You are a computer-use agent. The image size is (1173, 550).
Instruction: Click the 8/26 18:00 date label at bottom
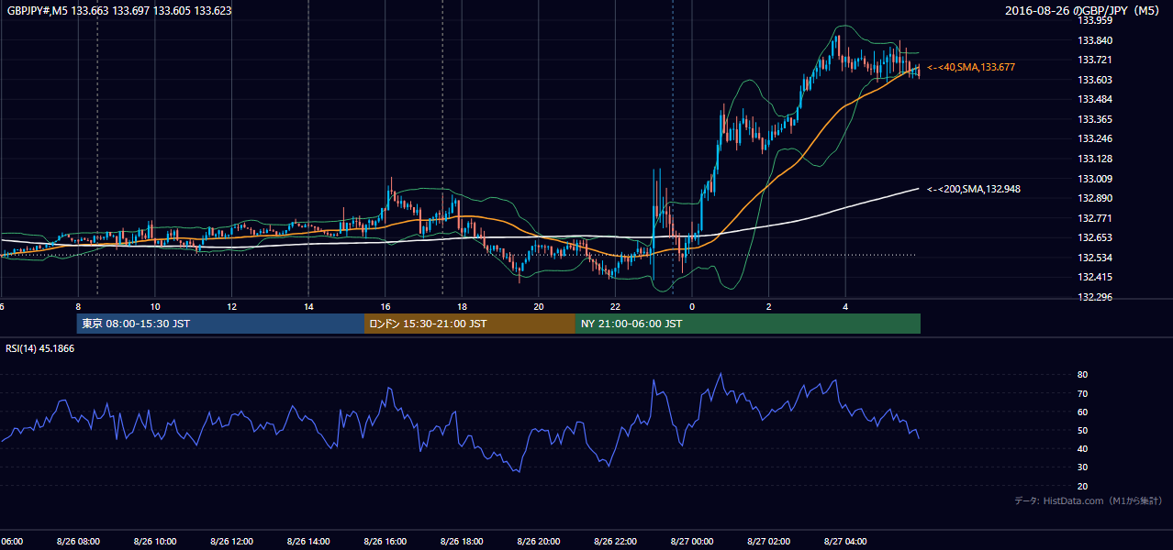(x=462, y=542)
